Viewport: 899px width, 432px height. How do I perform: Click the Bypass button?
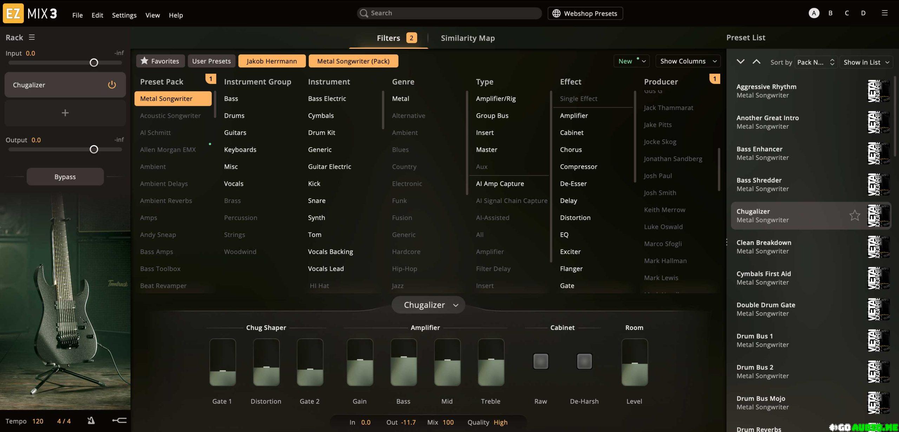65,177
